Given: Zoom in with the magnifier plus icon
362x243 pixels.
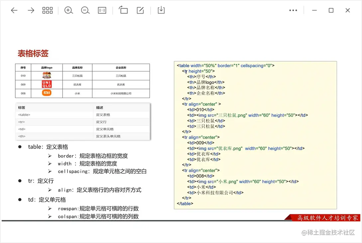Looking at the screenshot, I should point(68,10).
